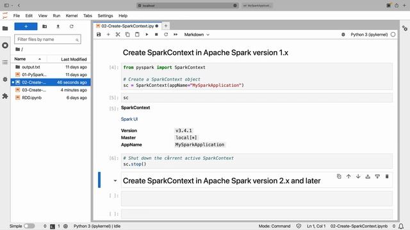This screenshot has width=410, height=230.
Task: Restart the kernel from the toolbar
Action: (166, 34)
